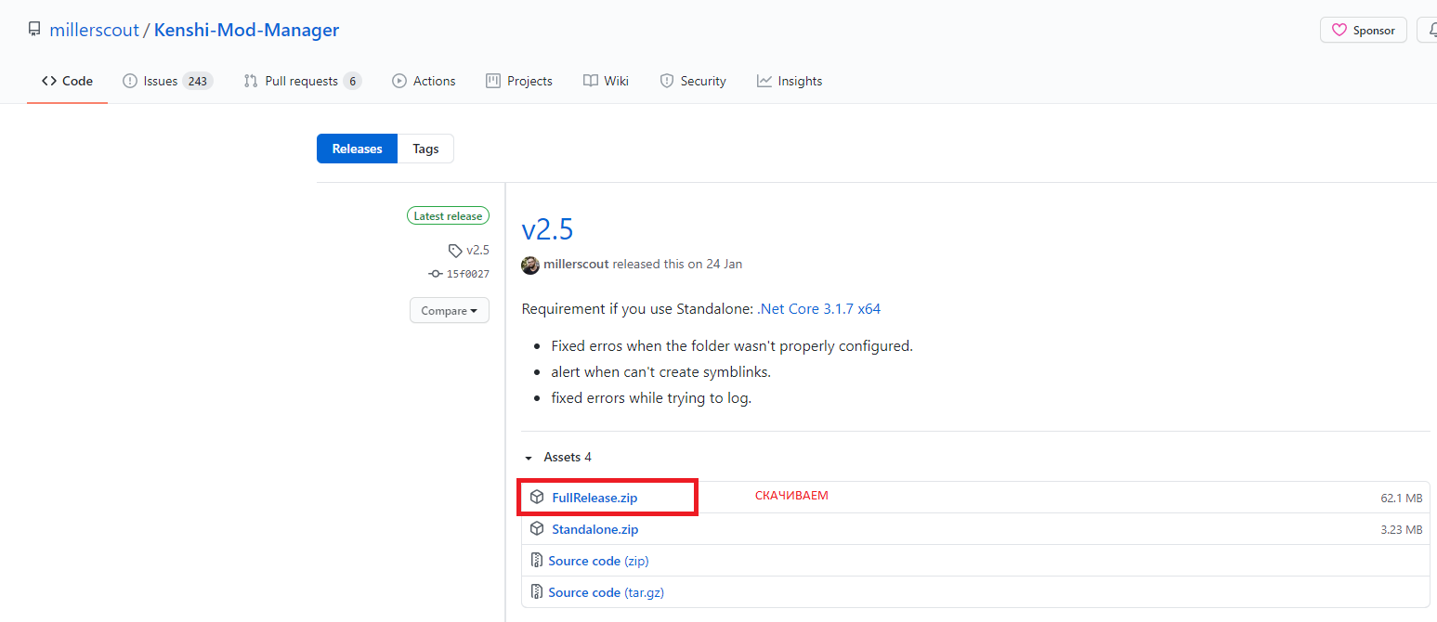Click the tag icon beside v2.5 label
Screen dimensions: 1437x622
coord(455,251)
